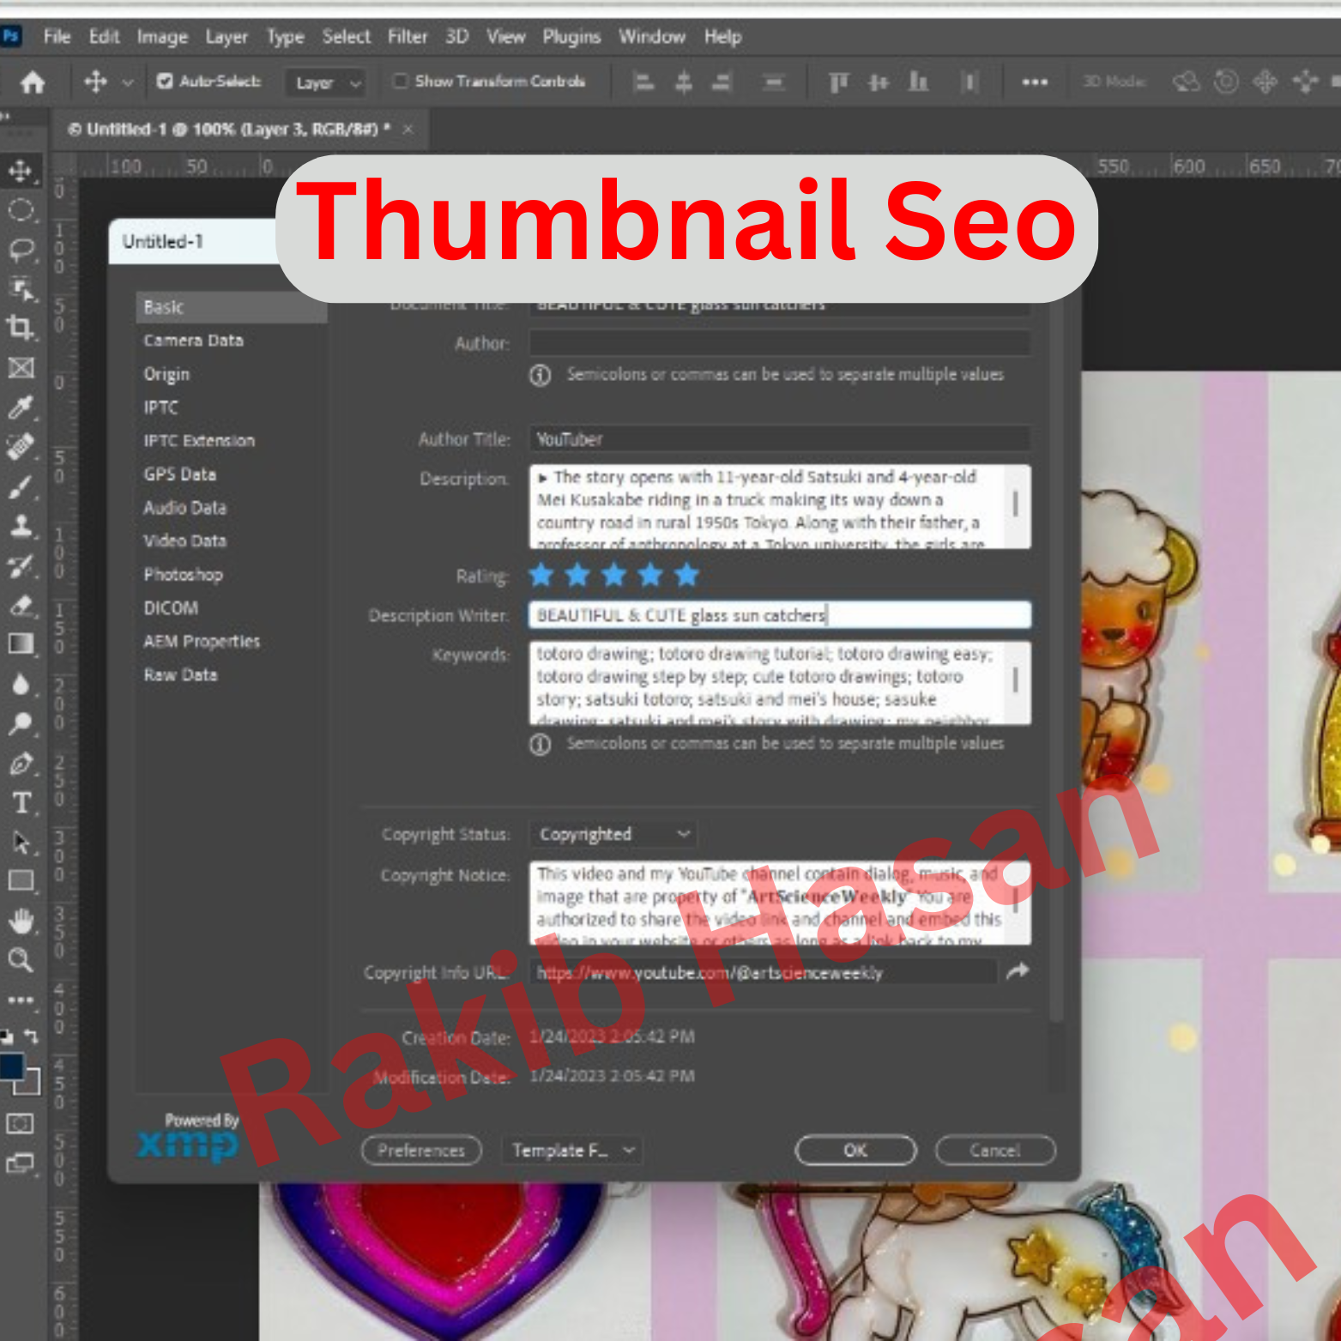Click the align horizontal centers icon
The height and width of the screenshot is (1341, 1341).
click(684, 82)
